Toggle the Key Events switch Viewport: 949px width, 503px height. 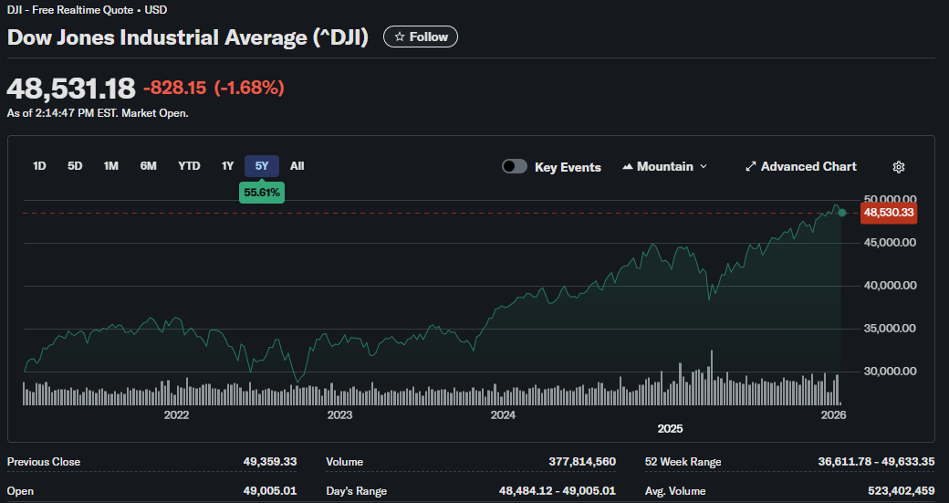515,167
